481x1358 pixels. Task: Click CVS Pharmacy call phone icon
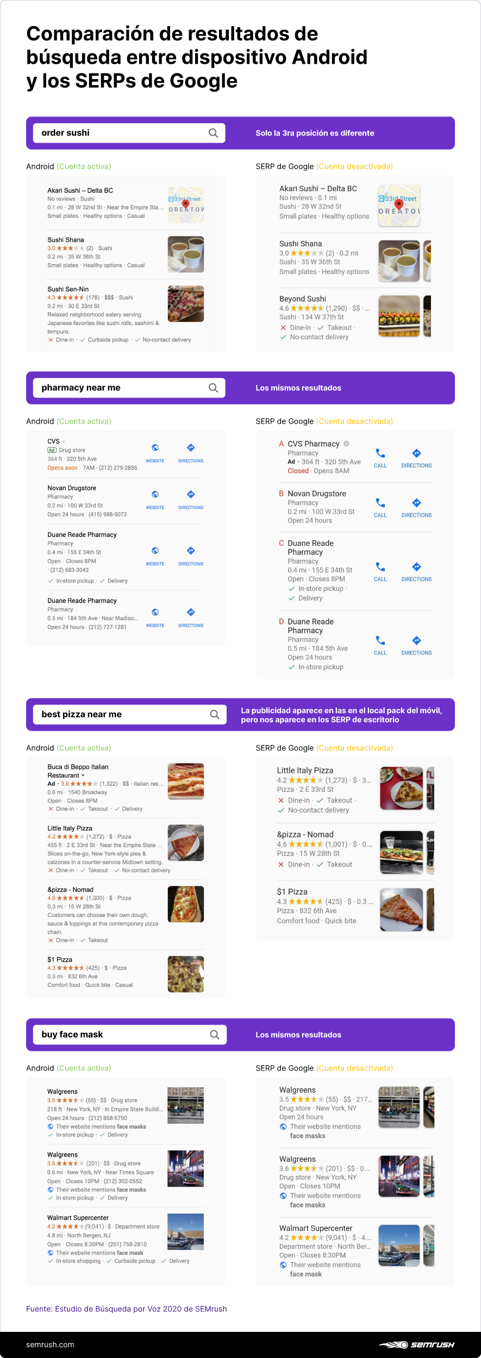click(x=380, y=453)
